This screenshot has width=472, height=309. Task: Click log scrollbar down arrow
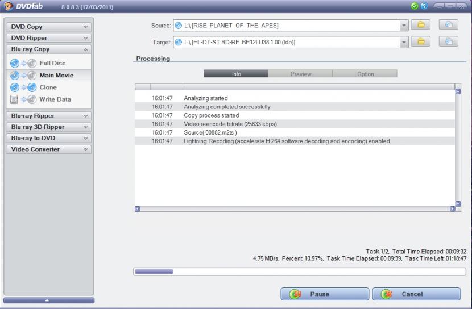point(458,204)
